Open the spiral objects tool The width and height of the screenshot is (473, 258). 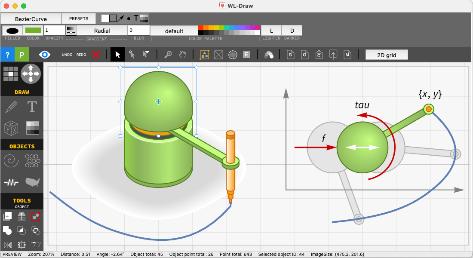point(11,160)
